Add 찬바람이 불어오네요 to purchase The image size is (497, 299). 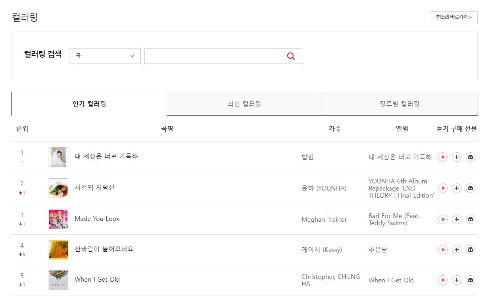(457, 250)
